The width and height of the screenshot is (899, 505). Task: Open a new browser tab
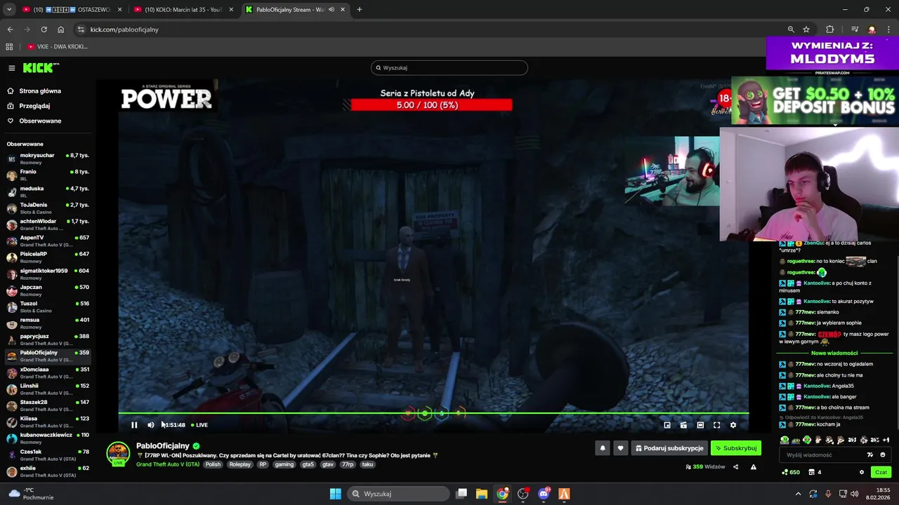pyautogui.click(x=360, y=10)
